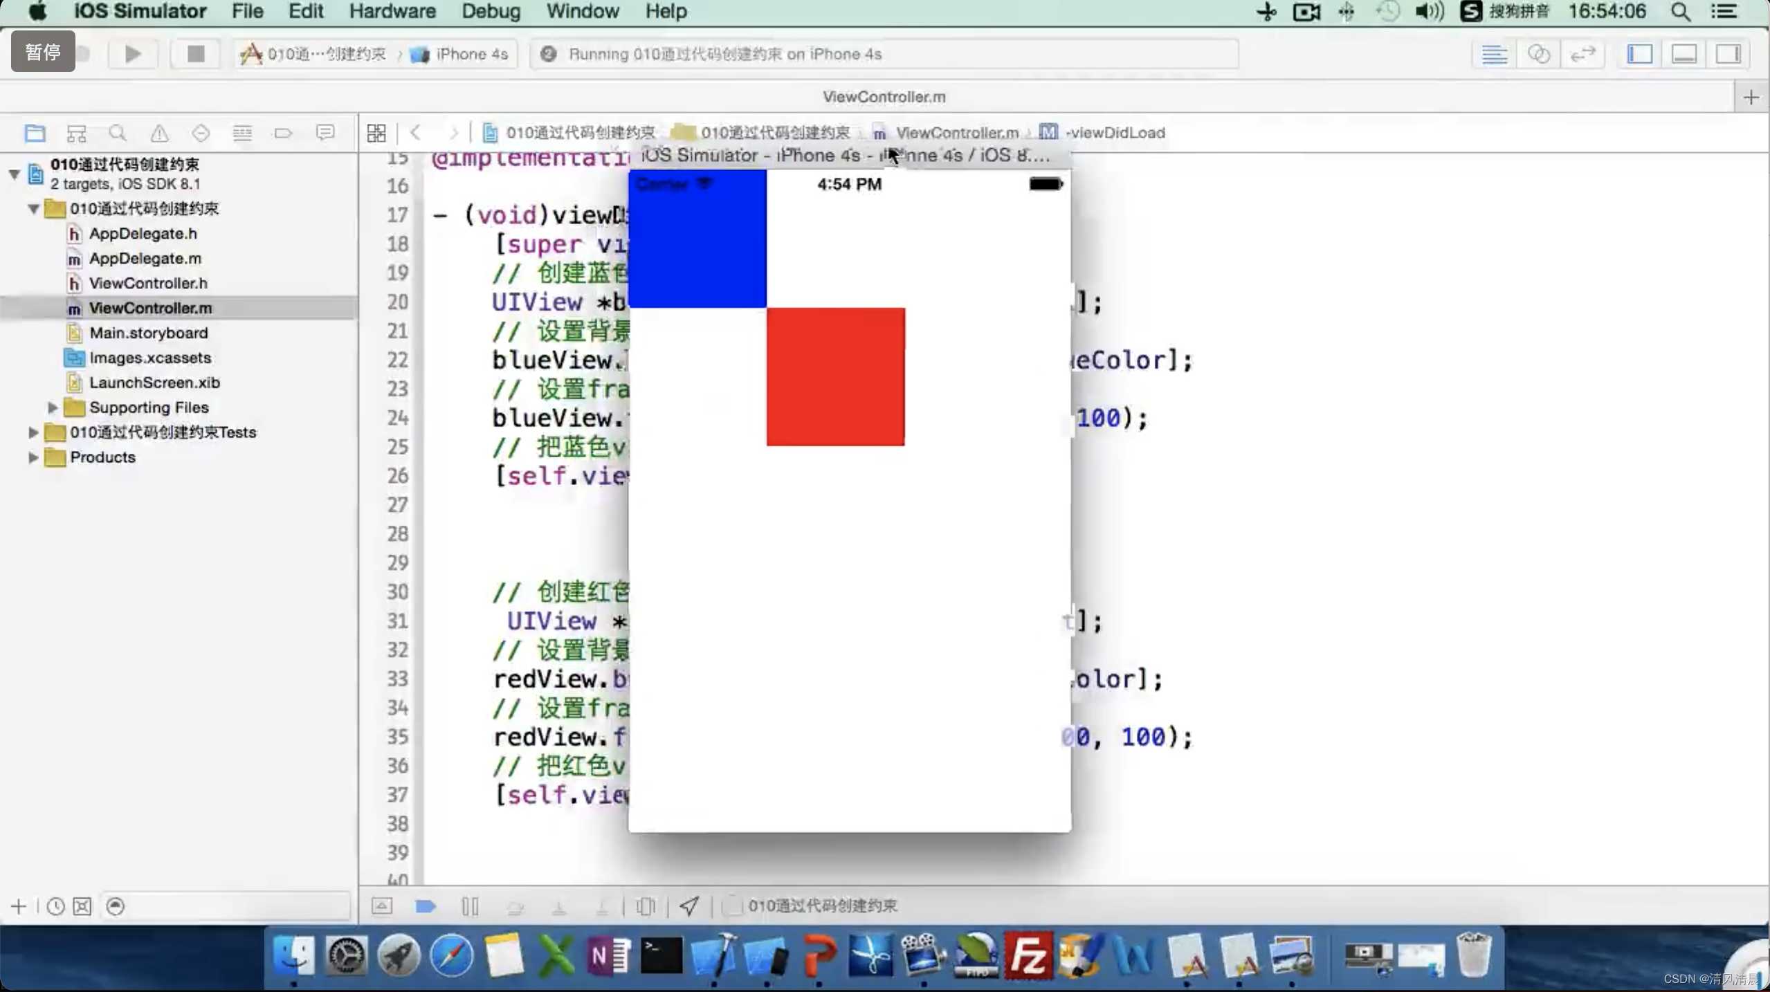The height and width of the screenshot is (992, 1770).
Task: Click the Stop button in toolbar
Action: point(196,54)
